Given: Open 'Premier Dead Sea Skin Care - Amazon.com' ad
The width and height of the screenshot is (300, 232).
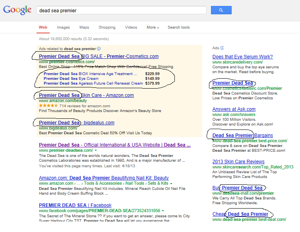Looking at the screenshot, I should click(86, 95).
